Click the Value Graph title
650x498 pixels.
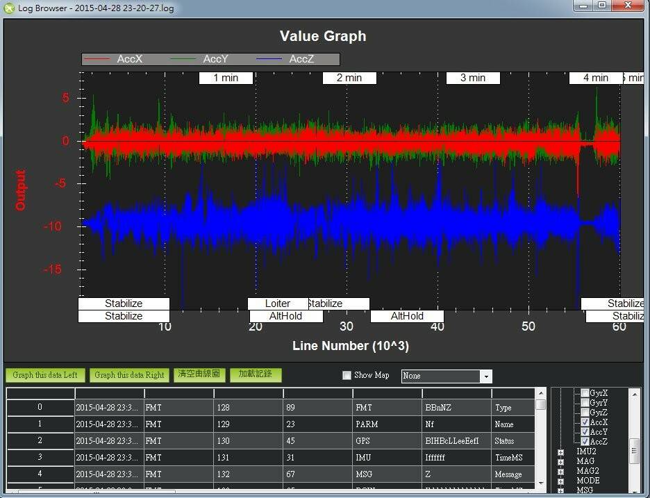click(323, 36)
